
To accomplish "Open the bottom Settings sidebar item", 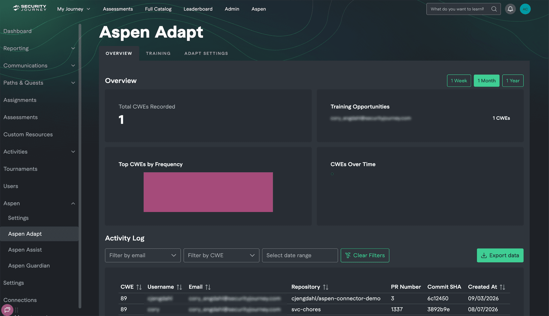I will coord(14,283).
